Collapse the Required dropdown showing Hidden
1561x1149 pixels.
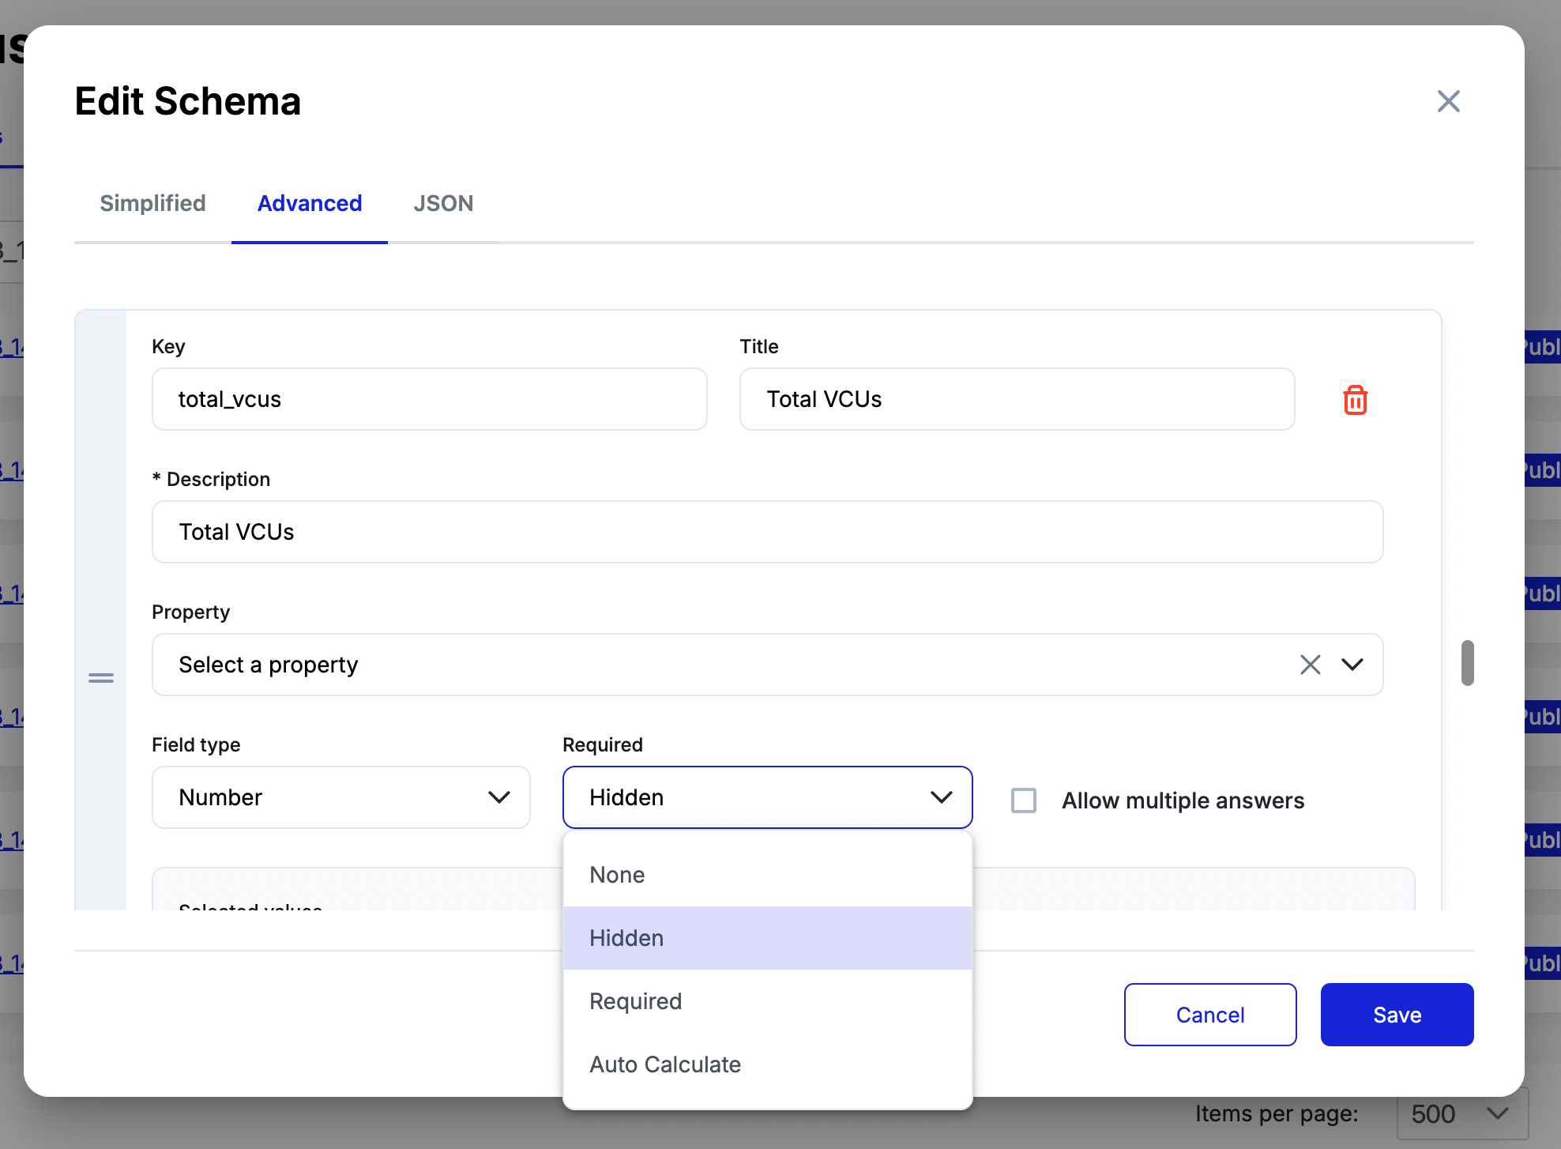(x=767, y=797)
